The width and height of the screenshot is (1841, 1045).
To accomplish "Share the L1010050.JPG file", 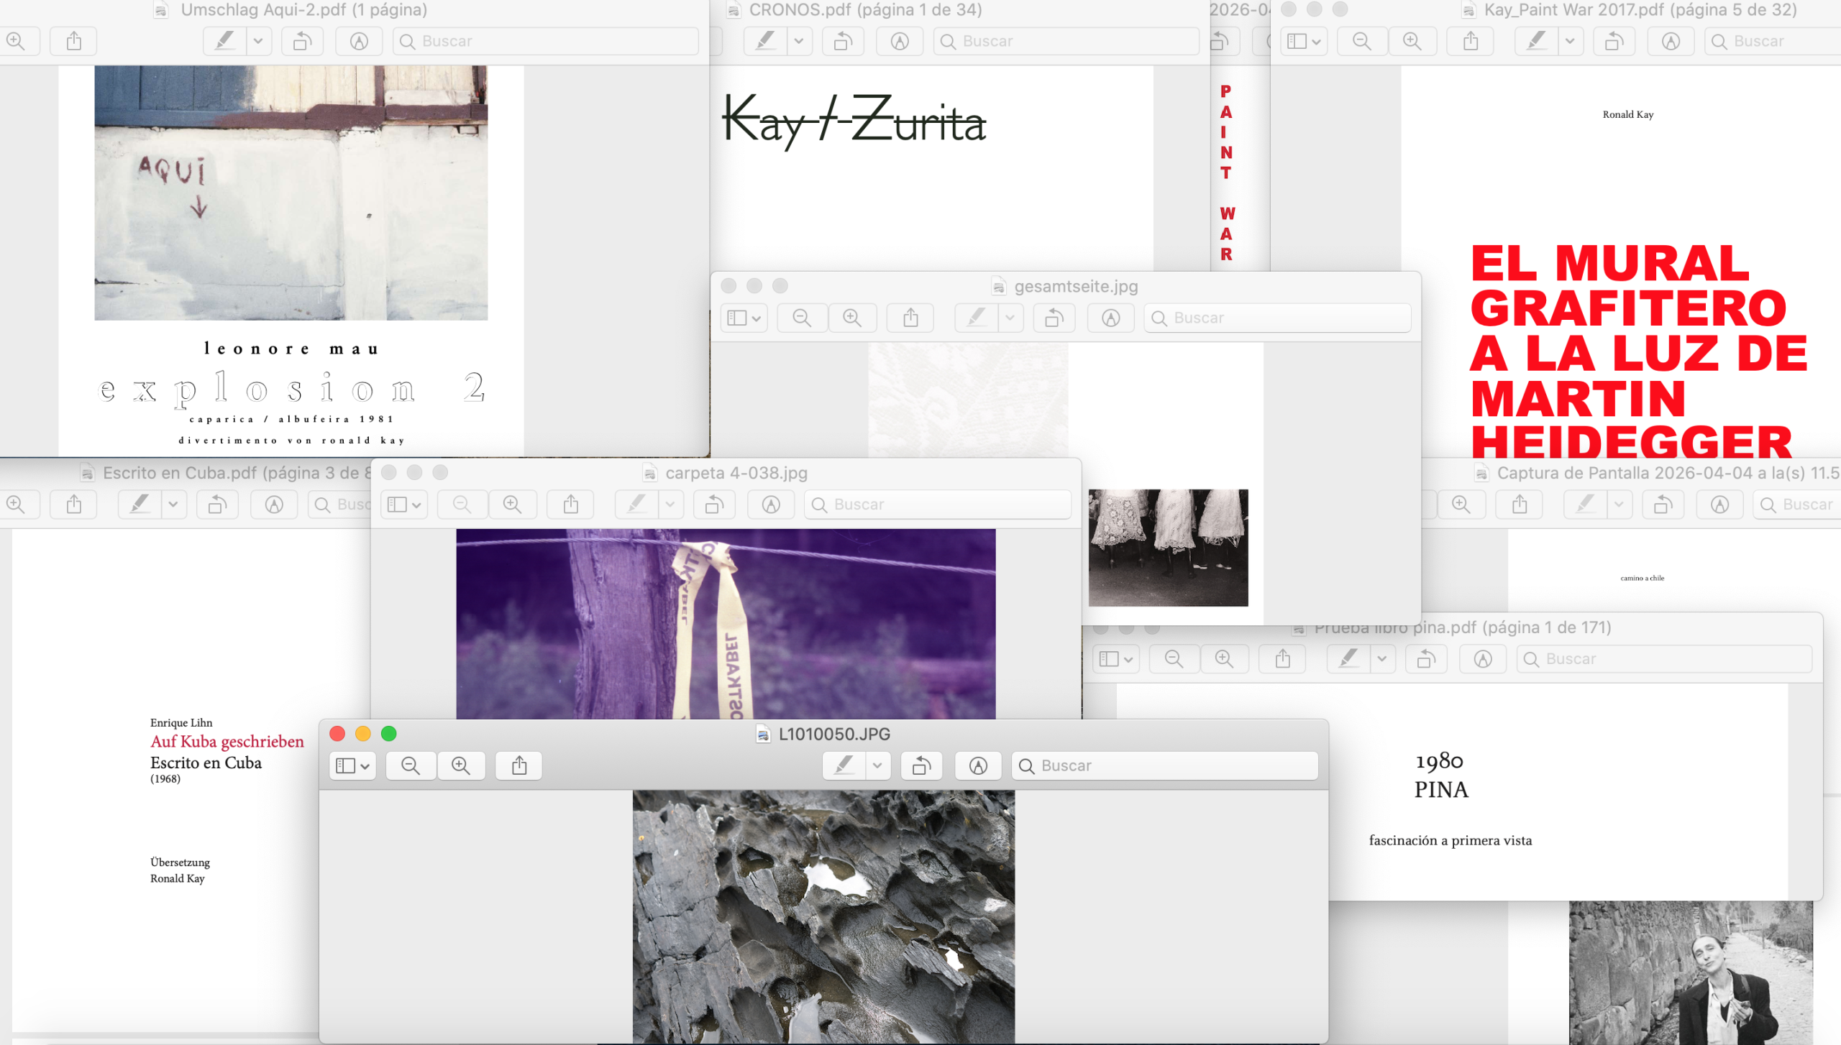I will click(519, 765).
